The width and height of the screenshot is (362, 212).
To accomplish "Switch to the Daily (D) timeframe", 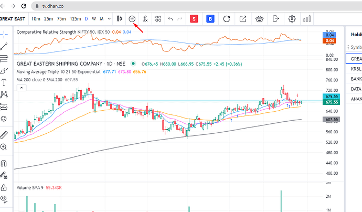I will pos(87,19).
